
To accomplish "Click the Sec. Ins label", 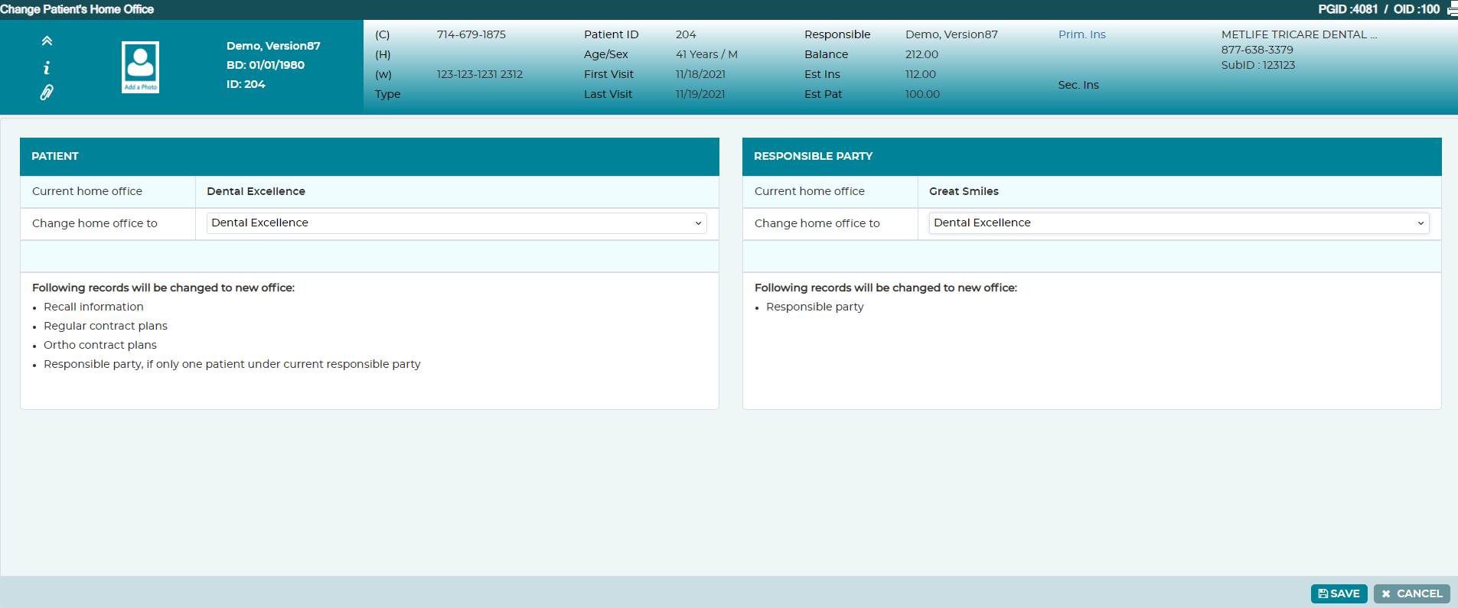I will [x=1078, y=85].
